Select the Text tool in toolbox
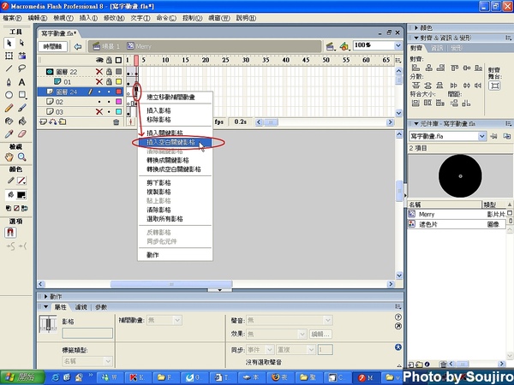The height and width of the screenshot is (385, 514). pos(22,81)
